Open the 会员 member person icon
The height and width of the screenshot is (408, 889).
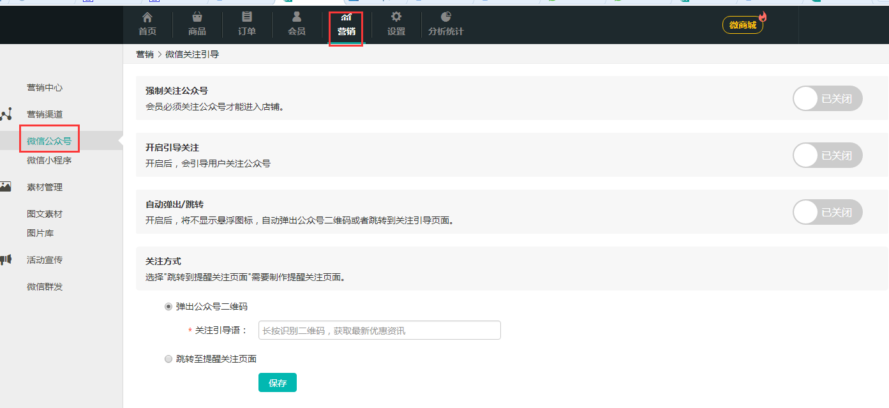[297, 17]
